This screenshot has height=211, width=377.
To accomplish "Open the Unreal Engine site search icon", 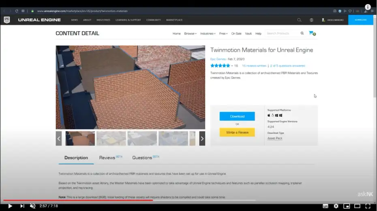I will (x=299, y=20).
